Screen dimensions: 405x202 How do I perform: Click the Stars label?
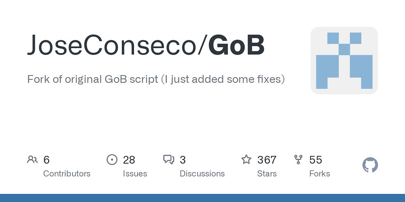tap(267, 174)
